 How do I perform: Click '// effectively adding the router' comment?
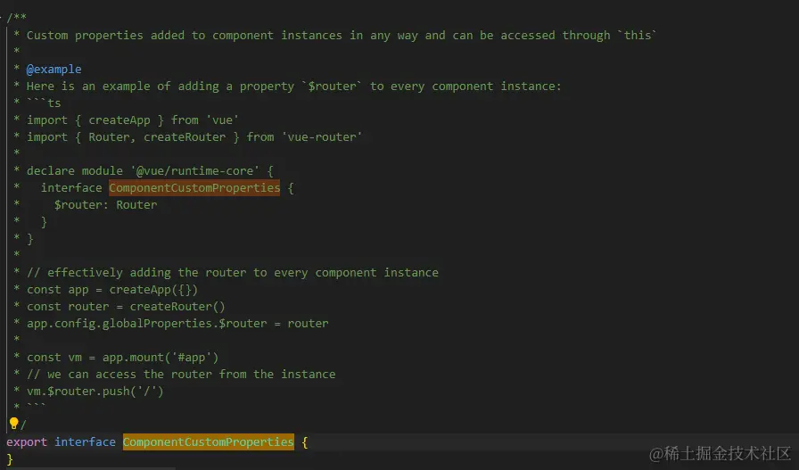(233, 273)
